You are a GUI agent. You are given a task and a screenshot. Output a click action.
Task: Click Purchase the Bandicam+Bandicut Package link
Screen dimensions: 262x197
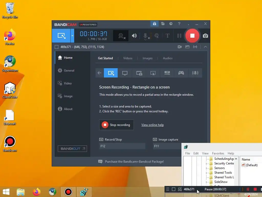134,162
